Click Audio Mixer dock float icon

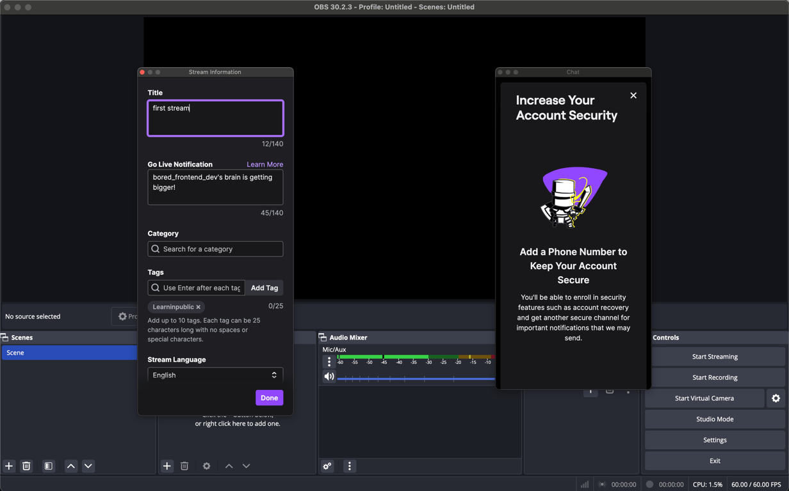323,338
